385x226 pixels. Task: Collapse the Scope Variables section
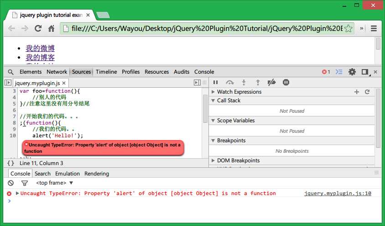[213, 121]
